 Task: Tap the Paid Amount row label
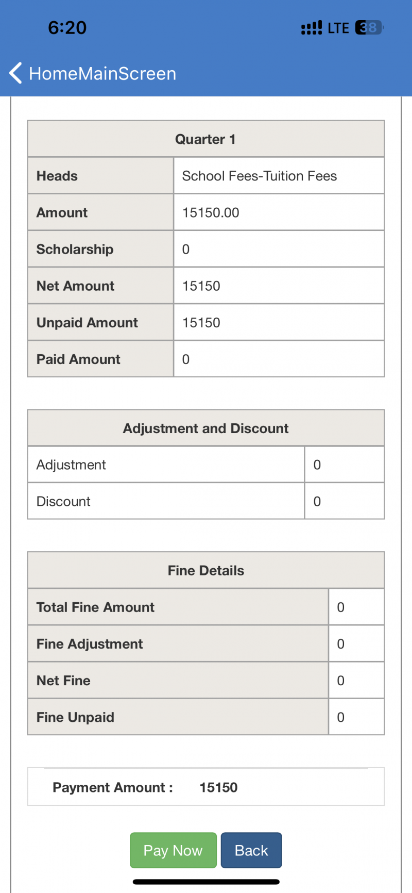coord(78,359)
